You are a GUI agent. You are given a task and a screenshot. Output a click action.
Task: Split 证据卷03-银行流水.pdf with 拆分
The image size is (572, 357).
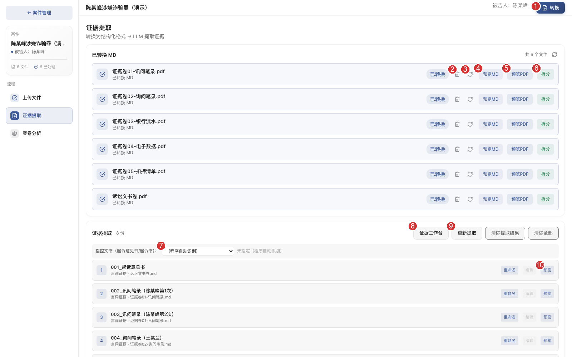(x=546, y=124)
